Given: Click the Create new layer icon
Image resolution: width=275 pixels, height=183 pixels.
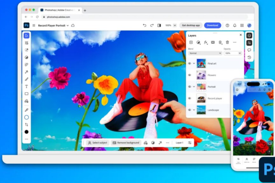Looking at the screenshot, I should [191, 42].
